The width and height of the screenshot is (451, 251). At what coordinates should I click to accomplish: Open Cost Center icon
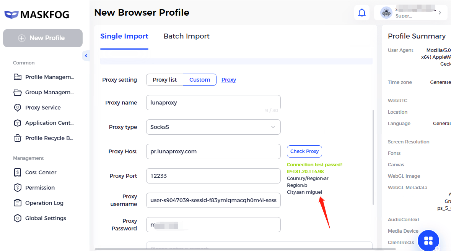click(18, 172)
